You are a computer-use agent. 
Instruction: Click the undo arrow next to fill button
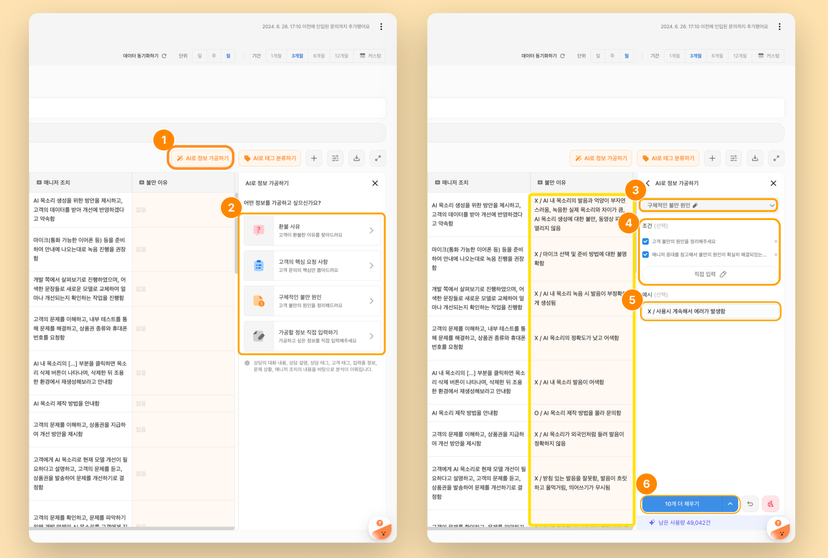(750, 504)
